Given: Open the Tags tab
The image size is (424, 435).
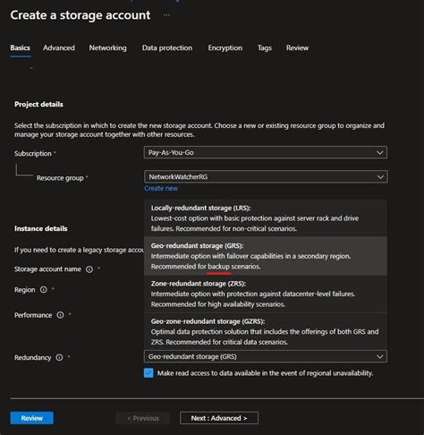Looking at the screenshot, I should [x=265, y=47].
